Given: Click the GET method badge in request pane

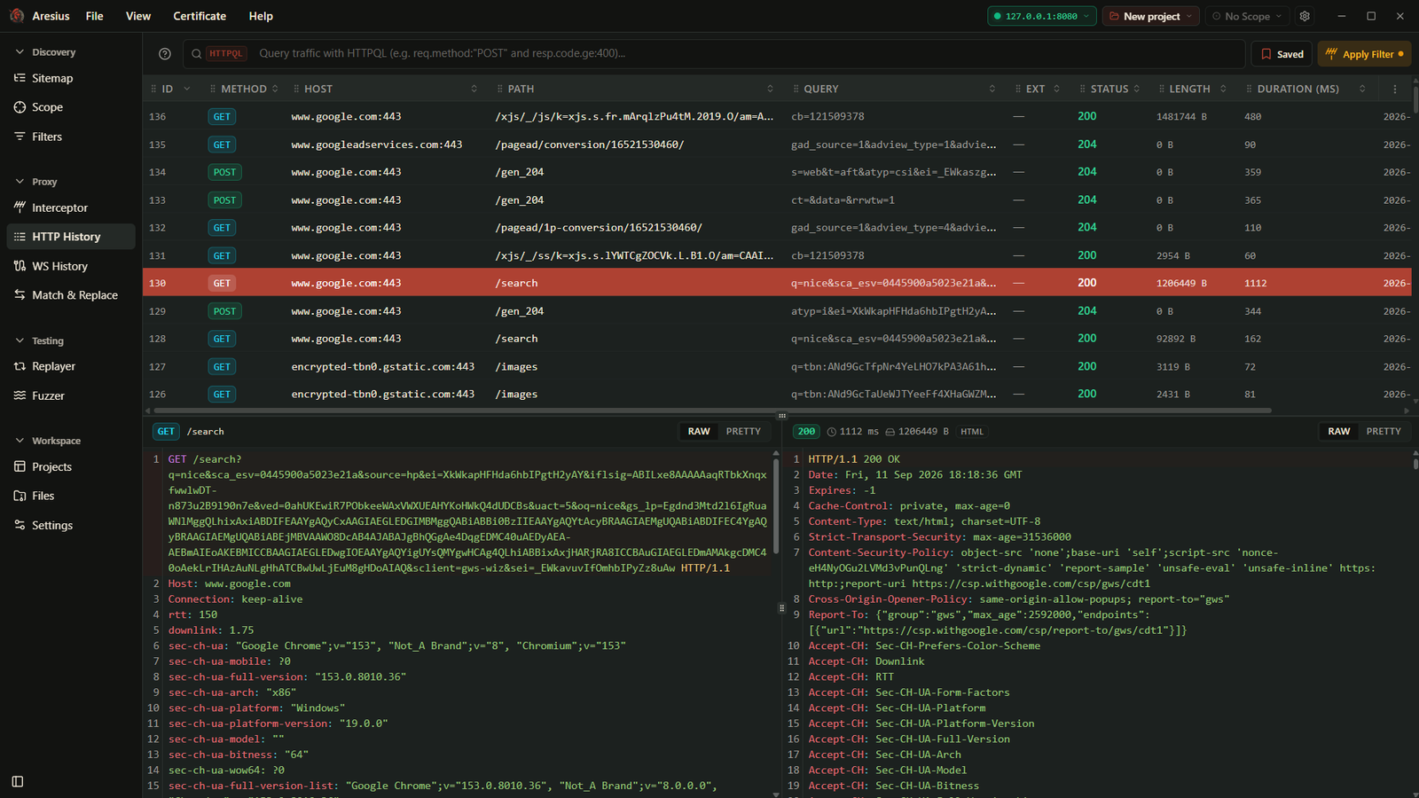Looking at the screenshot, I should pyautogui.click(x=166, y=432).
